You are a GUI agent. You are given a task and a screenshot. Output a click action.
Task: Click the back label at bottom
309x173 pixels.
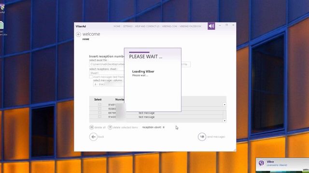101,136
